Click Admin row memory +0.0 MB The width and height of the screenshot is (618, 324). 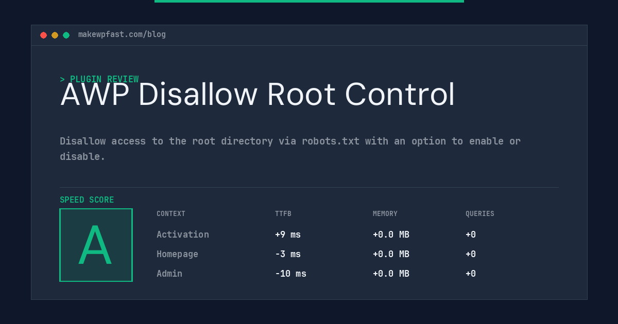click(391, 274)
